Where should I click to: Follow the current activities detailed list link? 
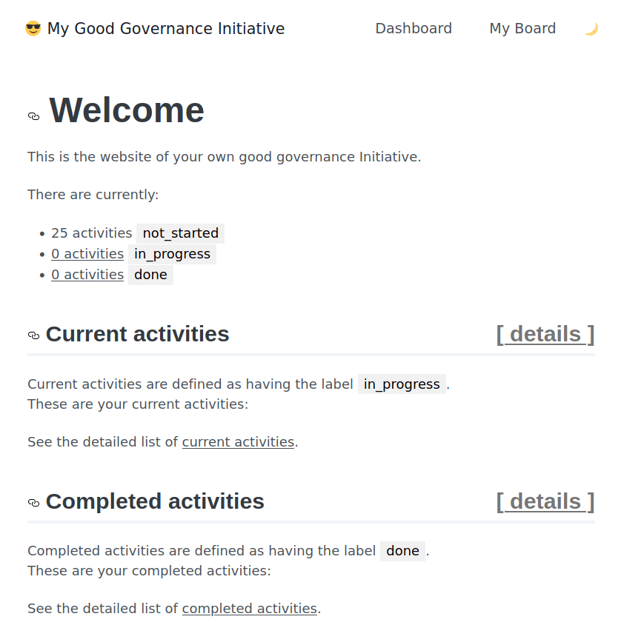(x=238, y=441)
